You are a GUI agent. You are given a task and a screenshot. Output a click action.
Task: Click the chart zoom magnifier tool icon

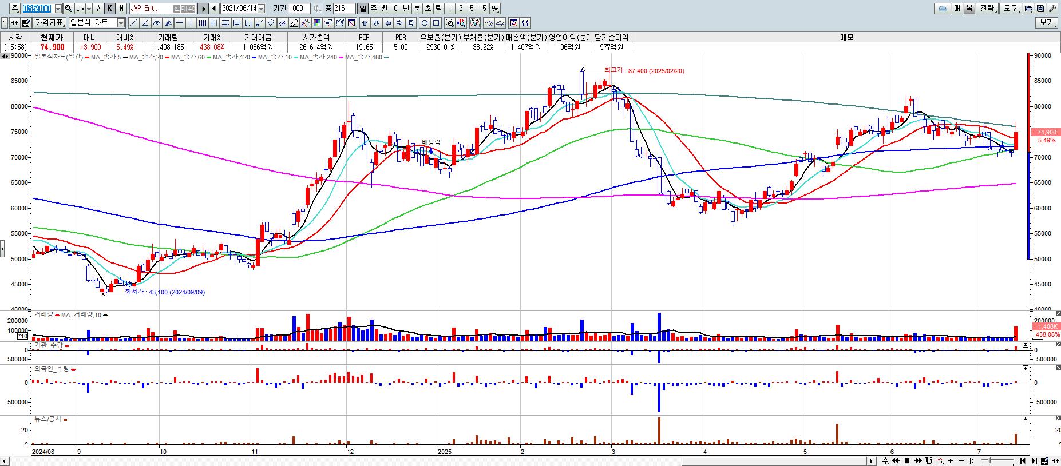tap(449, 23)
